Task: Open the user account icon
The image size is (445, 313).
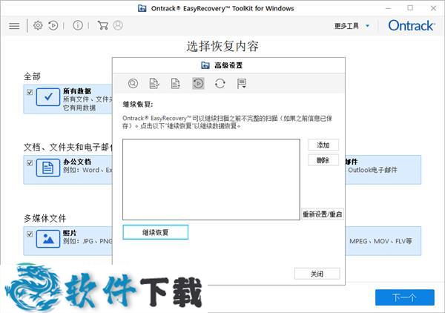Action: click(x=118, y=25)
